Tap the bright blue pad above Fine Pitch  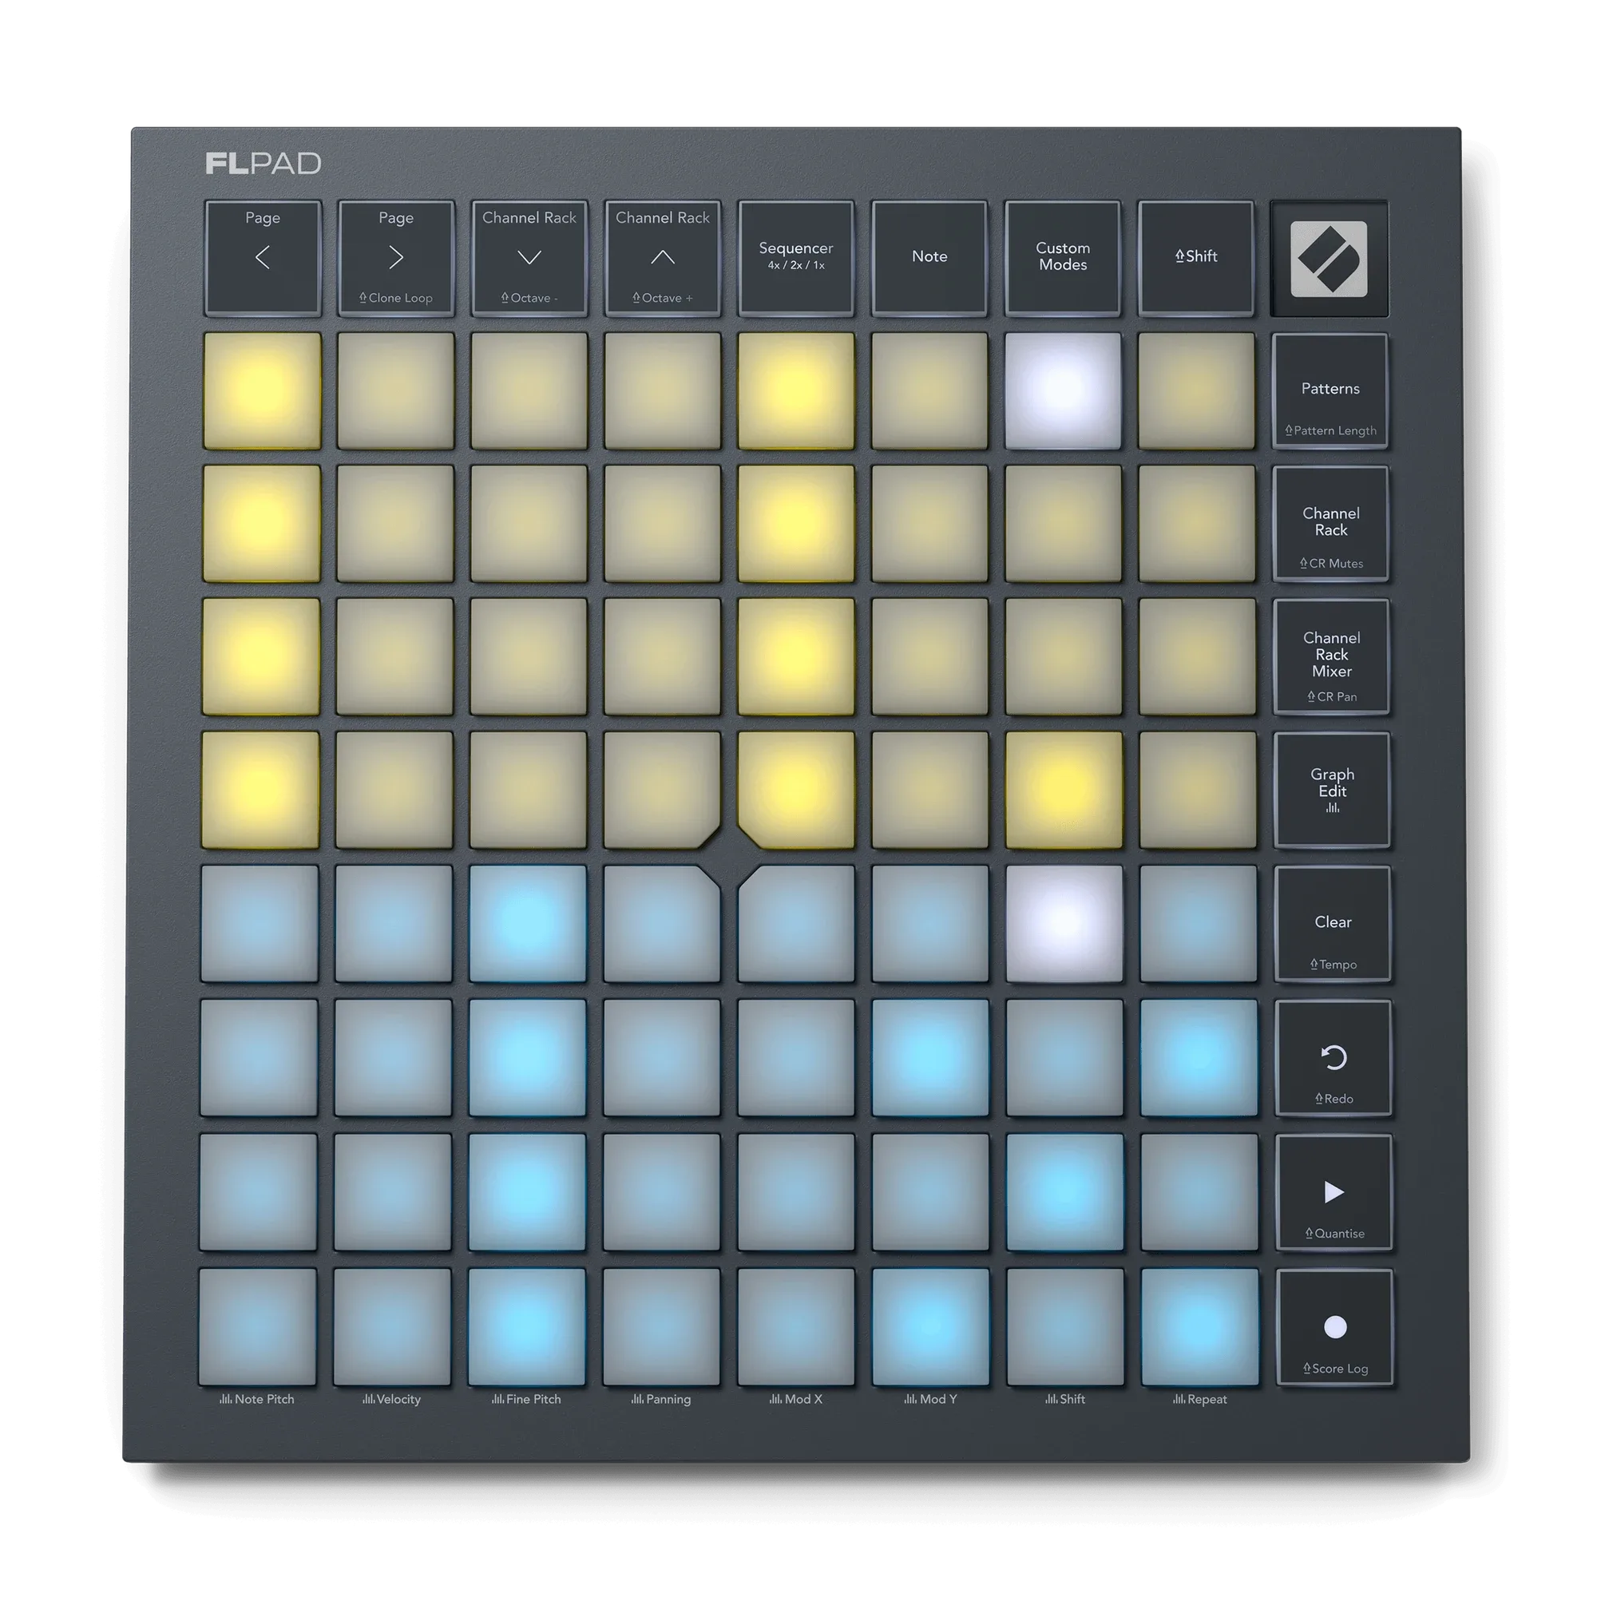pyautogui.click(x=526, y=1328)
